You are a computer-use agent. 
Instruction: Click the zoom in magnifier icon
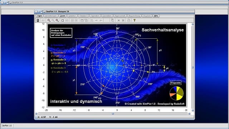[49, 20]
